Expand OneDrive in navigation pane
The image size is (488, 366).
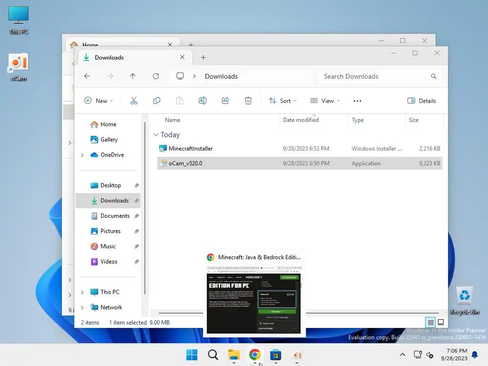(x=82, y=155)
